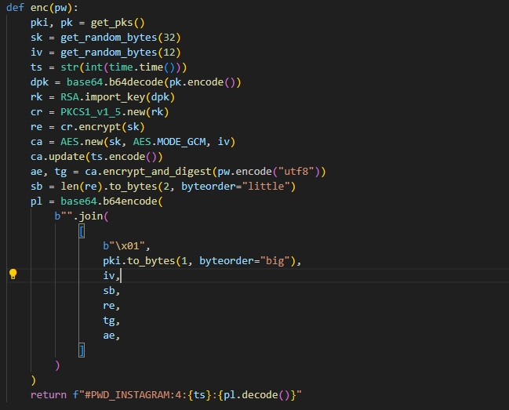Click 'get_random_bytes(32)' call

[x=121, y=38]
